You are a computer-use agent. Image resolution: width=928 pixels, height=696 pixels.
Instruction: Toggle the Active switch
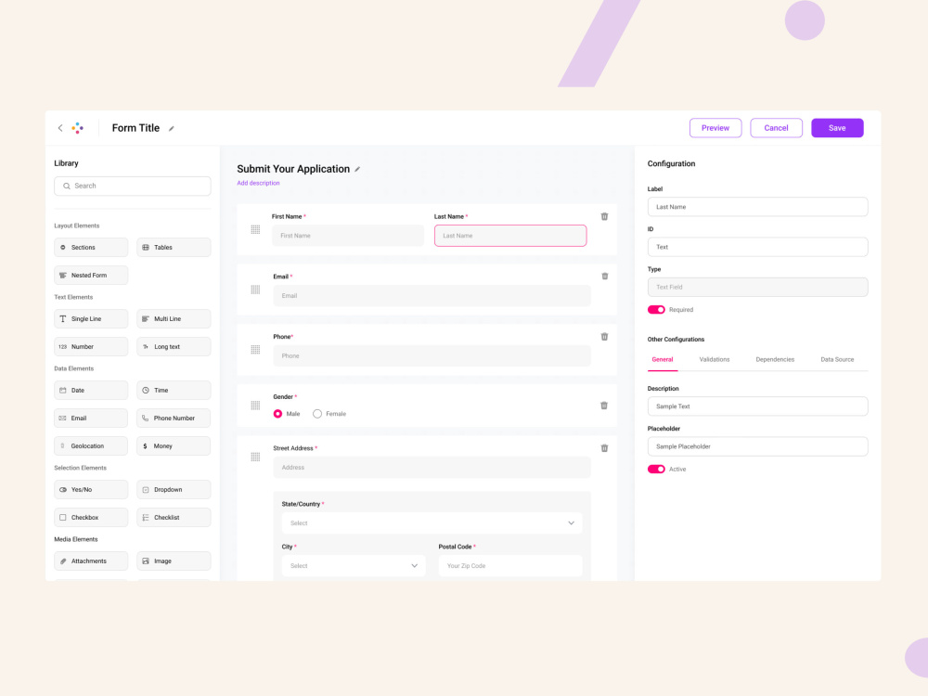pos(656,470)
